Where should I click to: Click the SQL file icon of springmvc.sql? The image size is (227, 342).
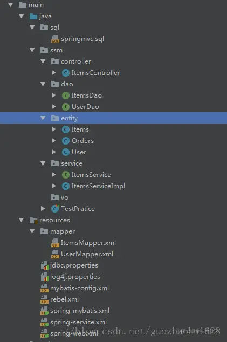point(55,39)
